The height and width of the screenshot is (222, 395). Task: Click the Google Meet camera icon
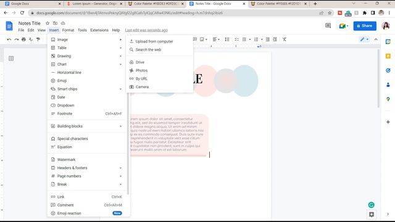pyautogui.click(x=342, y=26)
